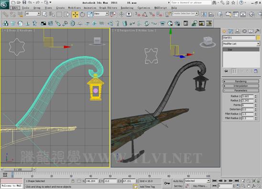Open the 3ds Max application button
Screen dimensions: 262x189
(x=4, y=4)
